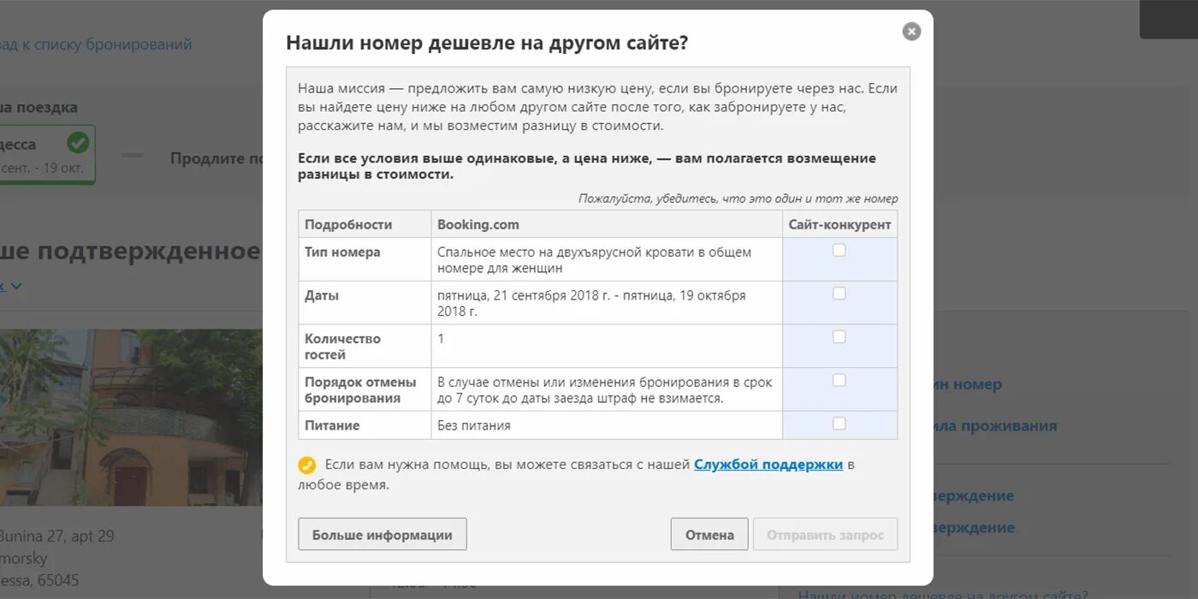Click Сайт-конкурент column header
Image resolution: width=1198 pixels, height=599 pixels.
pyautogui.click(x=839, y=224)
